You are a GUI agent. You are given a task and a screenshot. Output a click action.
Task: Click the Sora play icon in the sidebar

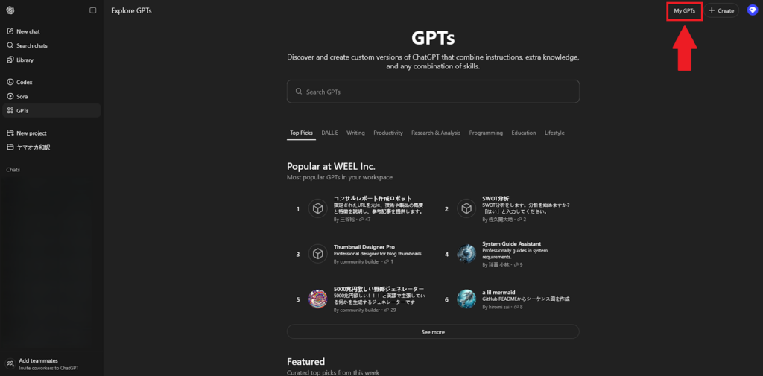pyautogui.click(x=10, y=96)
